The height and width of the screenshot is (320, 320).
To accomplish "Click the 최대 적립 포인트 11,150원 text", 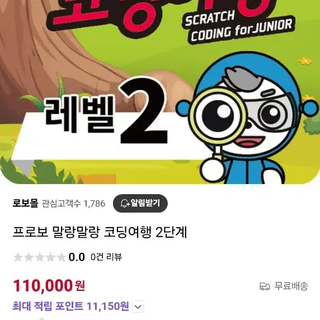I will click(70, 306).
